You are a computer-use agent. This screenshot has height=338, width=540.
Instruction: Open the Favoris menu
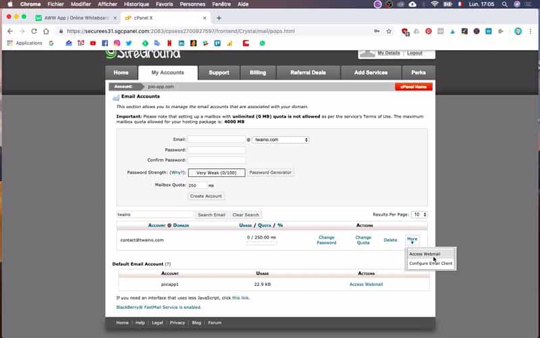click(164, 4)
